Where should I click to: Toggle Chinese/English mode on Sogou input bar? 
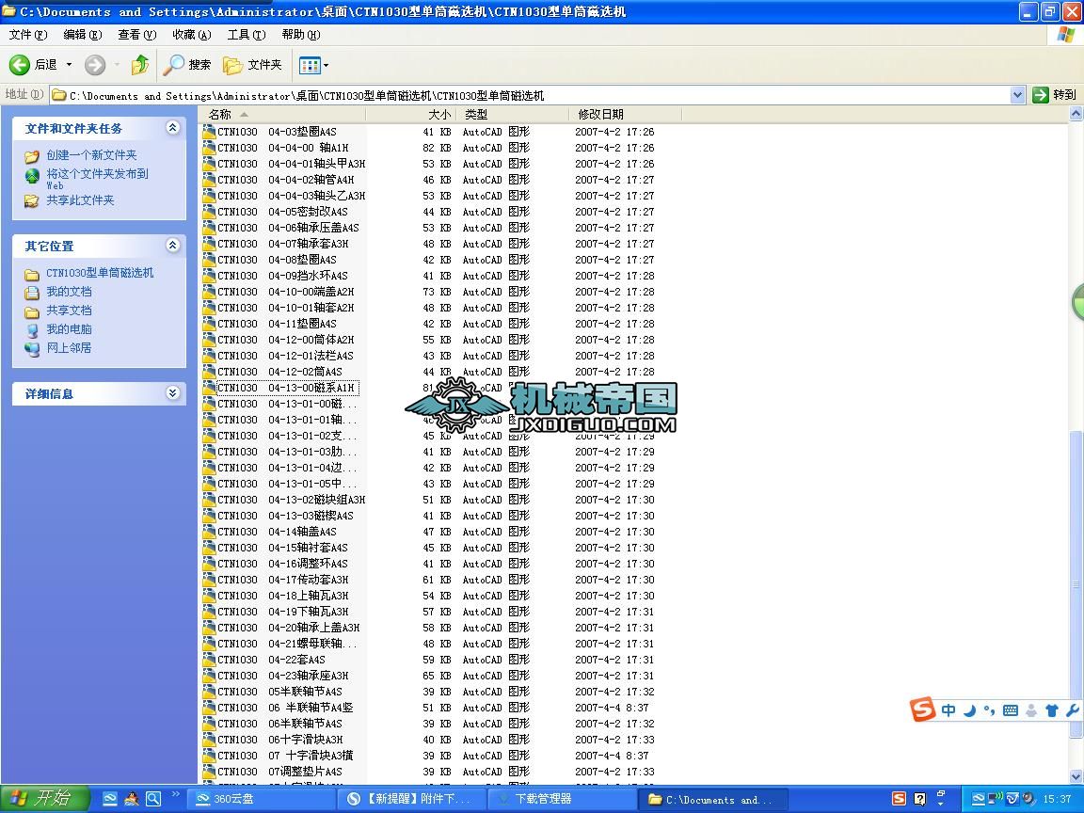coord(948,710)
